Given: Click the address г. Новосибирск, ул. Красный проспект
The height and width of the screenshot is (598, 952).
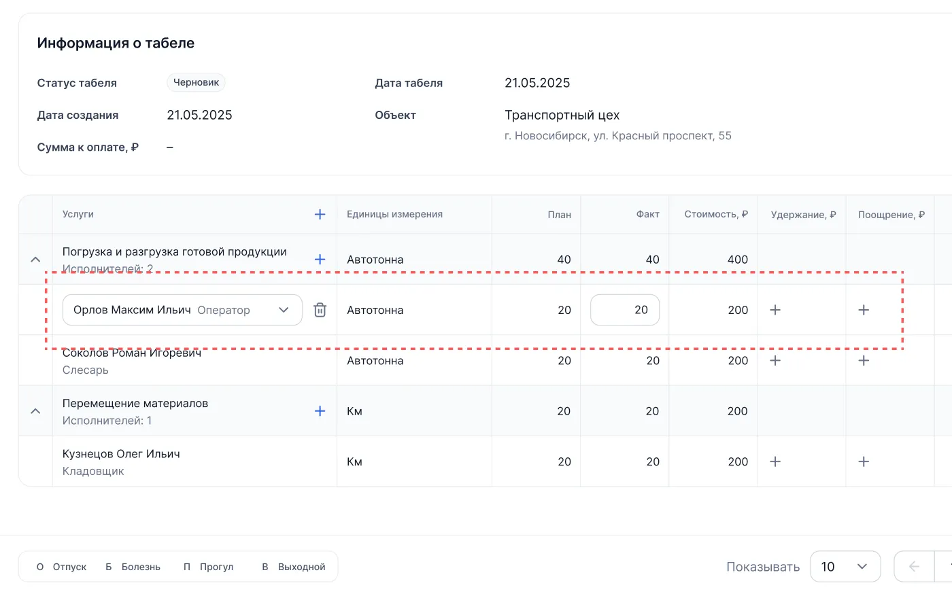Looking at the screenshot, I should pos(618,136).
